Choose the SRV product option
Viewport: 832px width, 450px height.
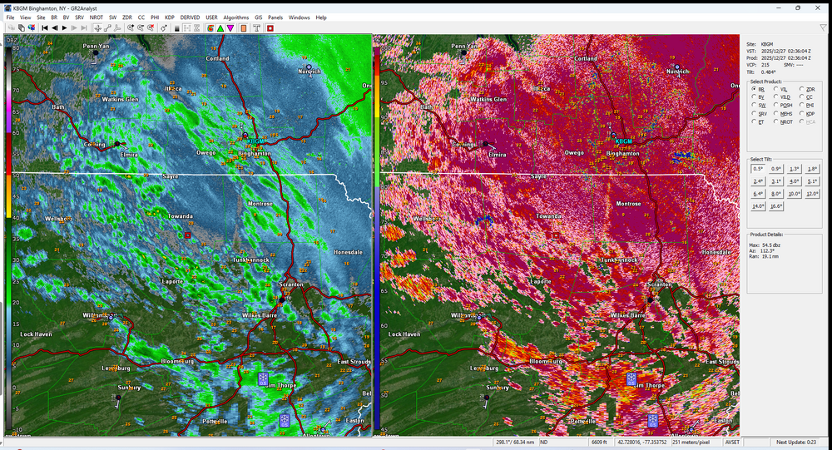[754, 113]
